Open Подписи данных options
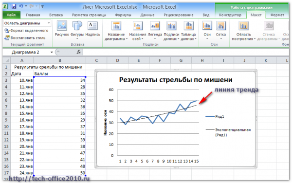Image resolution: width=292 pixels, height=183 pixels. click(x=171, y=31)
